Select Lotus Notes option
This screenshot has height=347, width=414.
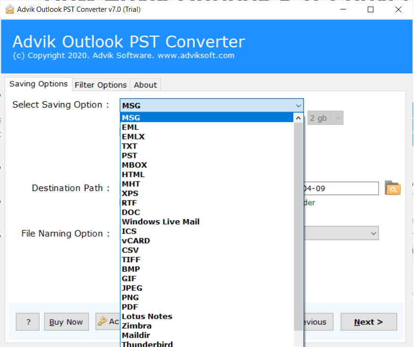point(207,316)
